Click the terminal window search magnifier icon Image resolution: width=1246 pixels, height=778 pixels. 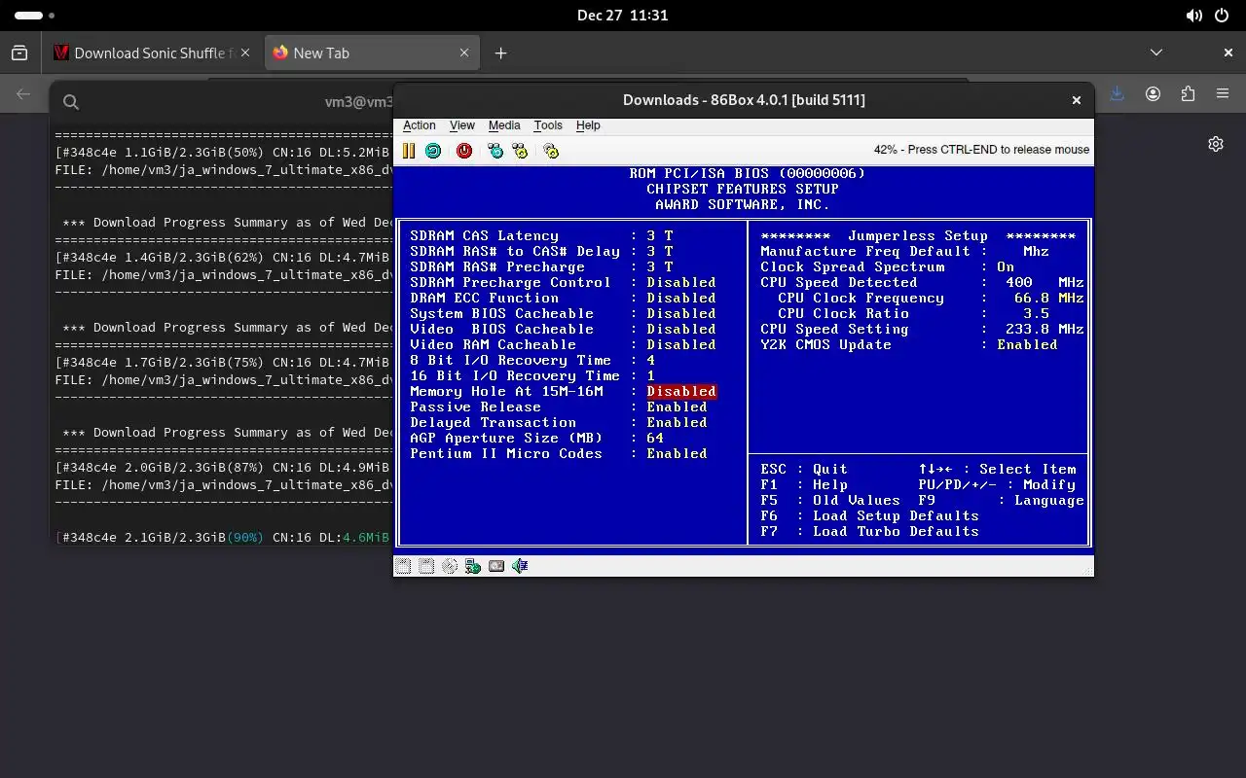[x=71, y=102]
